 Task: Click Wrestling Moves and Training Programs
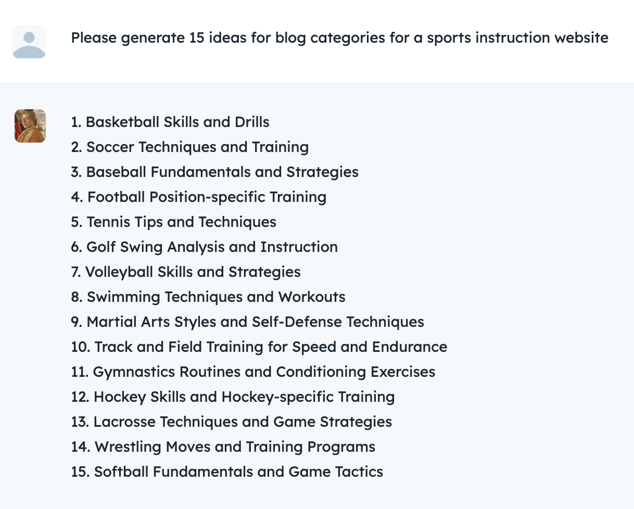pyautogui.click(x=223, y=447)
